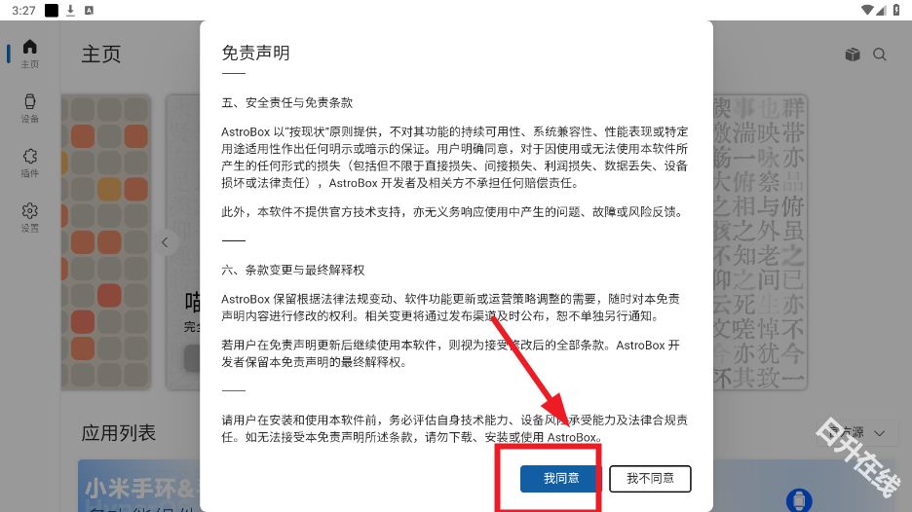This screenshot has width=912, height=512.
Task: Click the 我不同意 disagree button
Action: pyautogui.click(x=650, y=478)
